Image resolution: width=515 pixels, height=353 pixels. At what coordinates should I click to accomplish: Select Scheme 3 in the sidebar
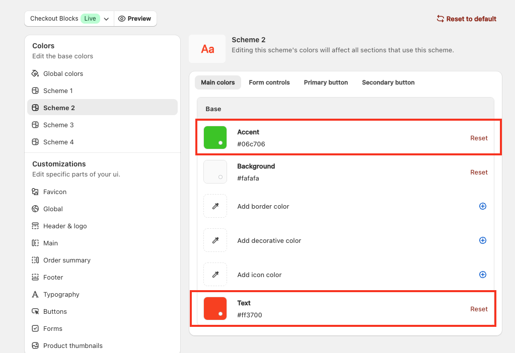(x=58, y=125)
